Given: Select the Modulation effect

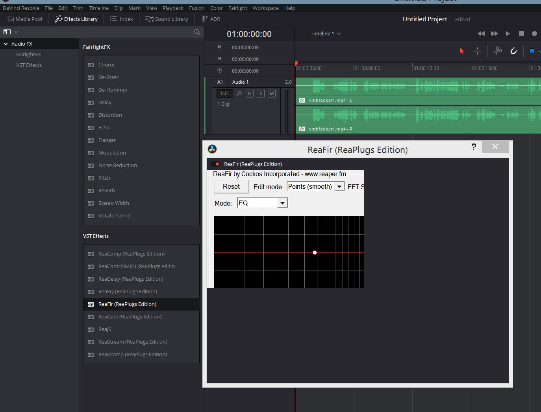Looking at the screenshot, I should click(x=141, y=153).
